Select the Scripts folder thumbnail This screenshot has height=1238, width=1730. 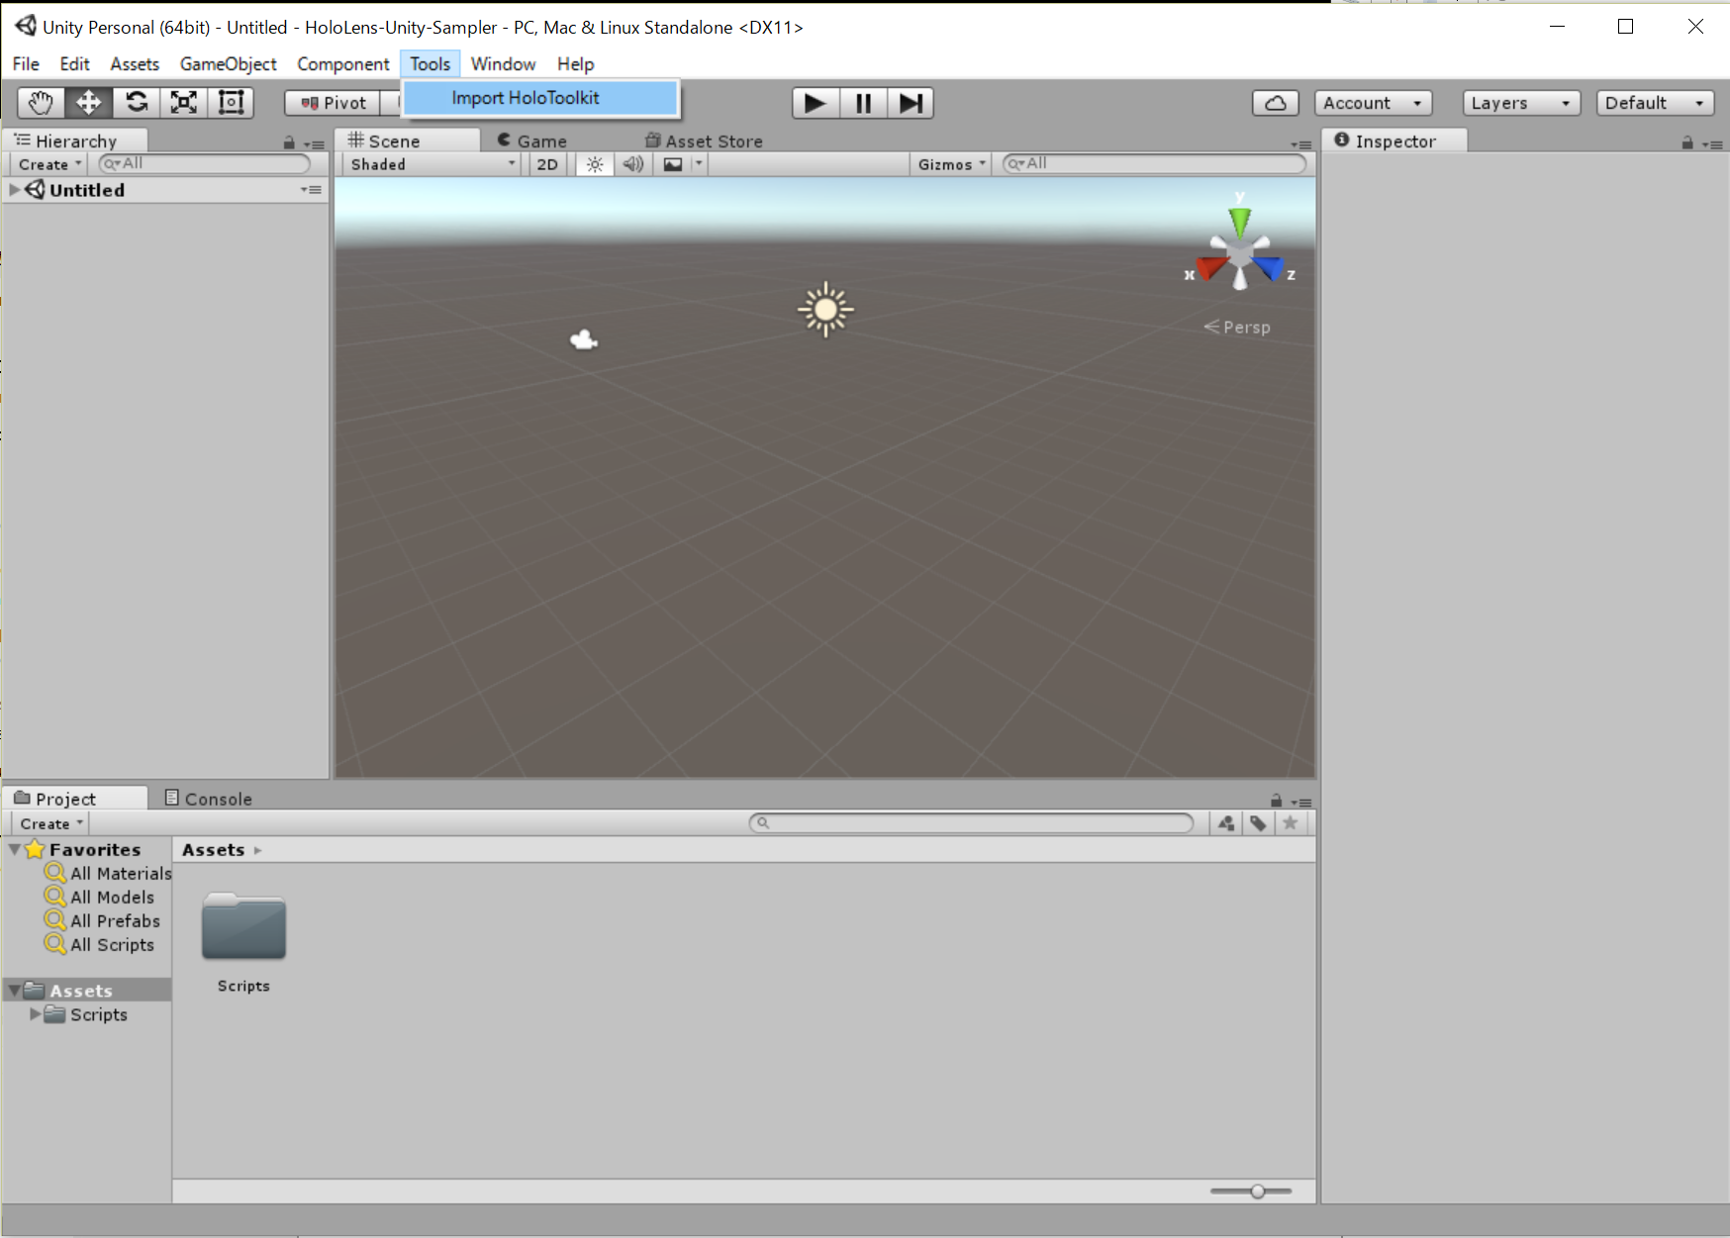[x=243, y=927]
